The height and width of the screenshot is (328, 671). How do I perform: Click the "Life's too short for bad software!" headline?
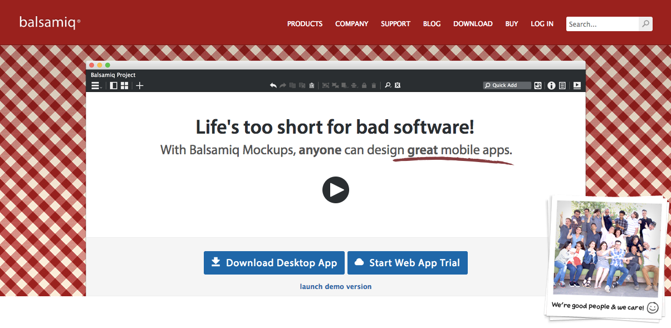(335, 128)
